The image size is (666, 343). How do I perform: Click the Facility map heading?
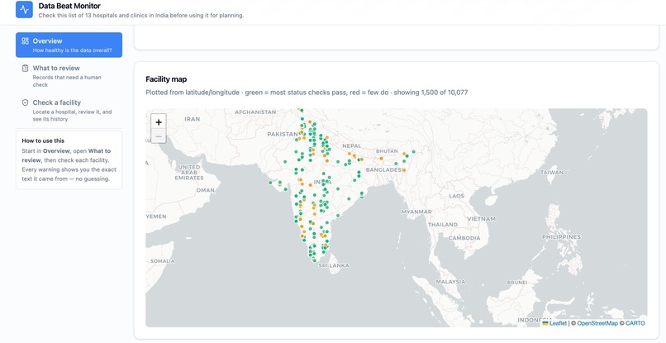[166, 79]
